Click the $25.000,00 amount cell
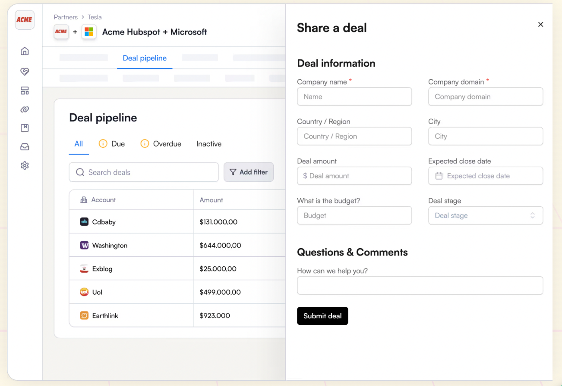Screen dimensions: 562x386 tap(218, 269)
